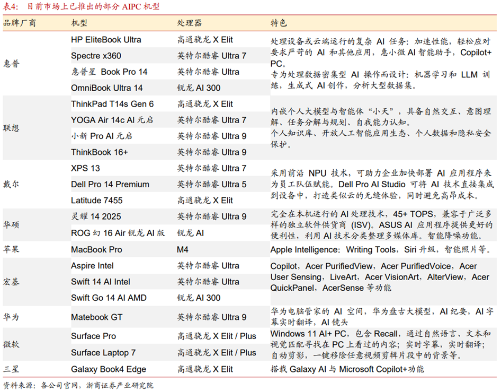Click the model "Spectre x360"
This screenshot has width=501, height=391.
(96, 56)
